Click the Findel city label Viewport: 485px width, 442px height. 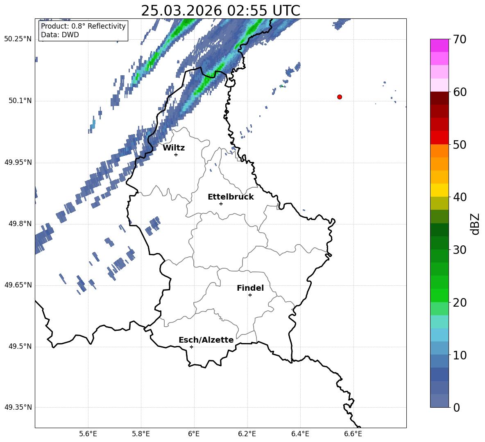pos(250,288)
